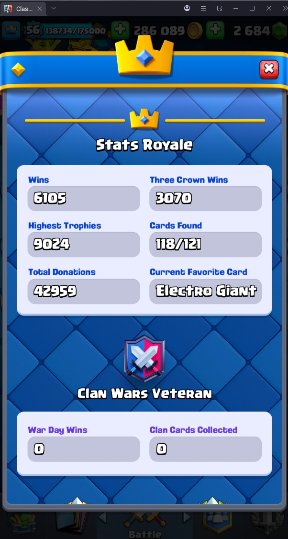Close the profile stats popup
Viewport: 288px width, 539px height.
[x=269, y=69]
